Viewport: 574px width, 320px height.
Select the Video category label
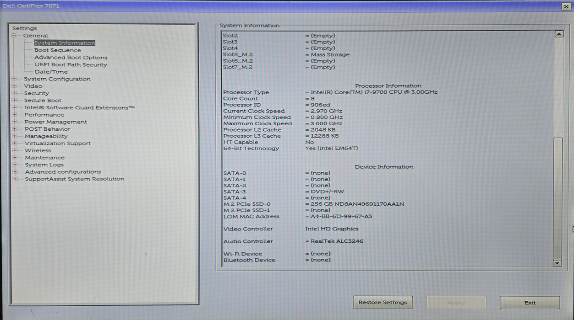tap(33, 86)
